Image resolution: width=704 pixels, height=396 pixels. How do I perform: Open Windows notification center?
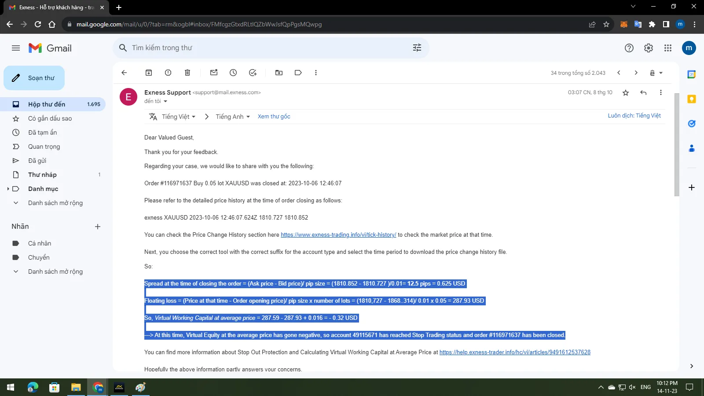(689, 387)
